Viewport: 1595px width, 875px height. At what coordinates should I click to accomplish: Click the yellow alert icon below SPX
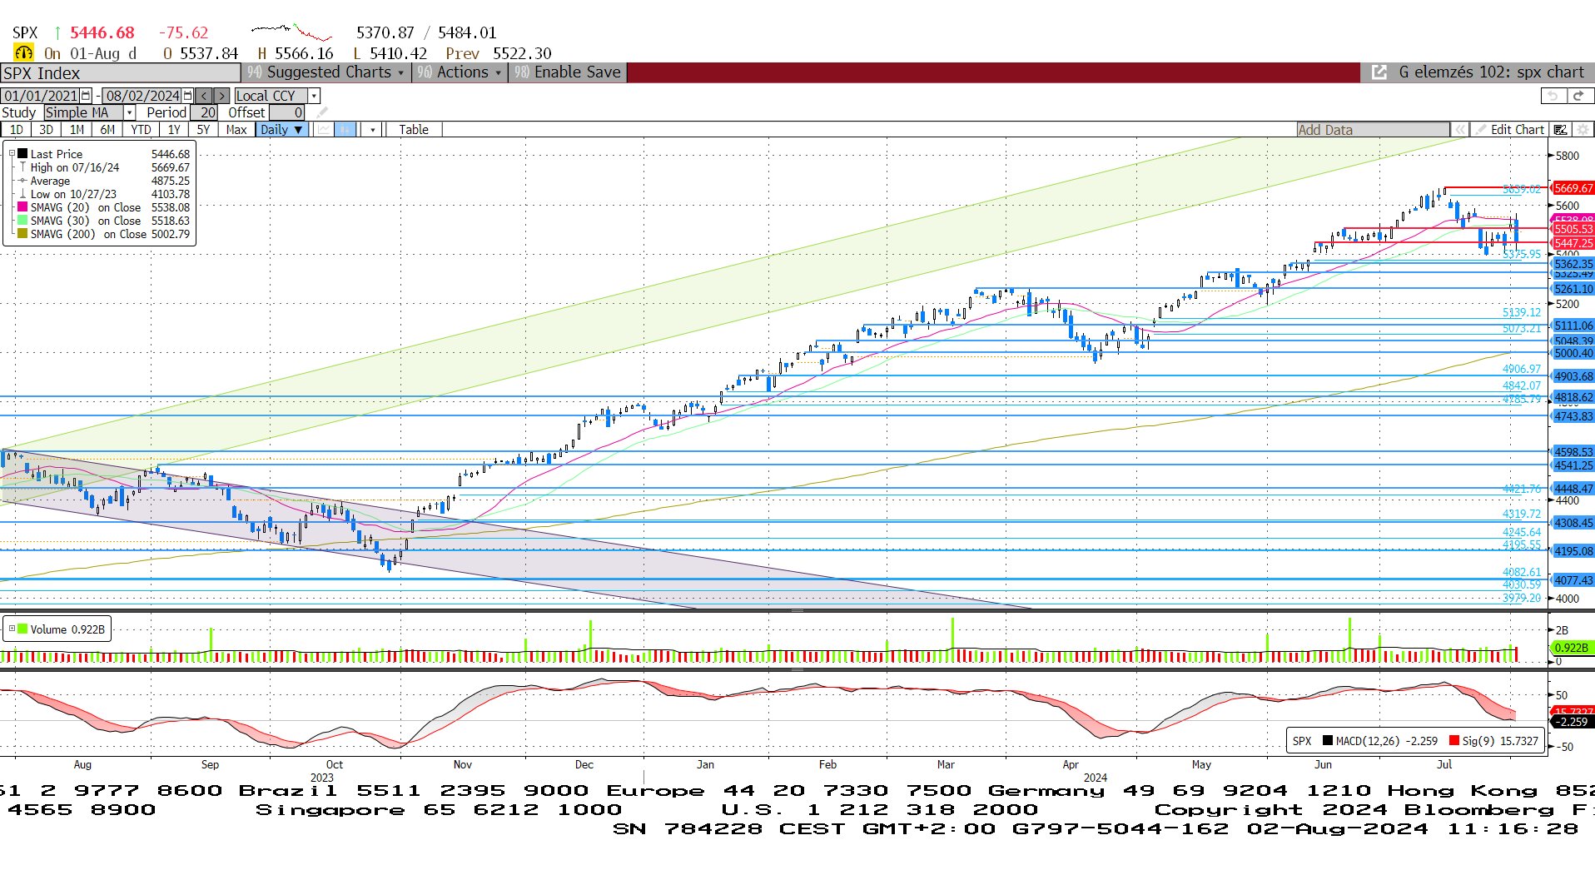click(x=23, y=52)
